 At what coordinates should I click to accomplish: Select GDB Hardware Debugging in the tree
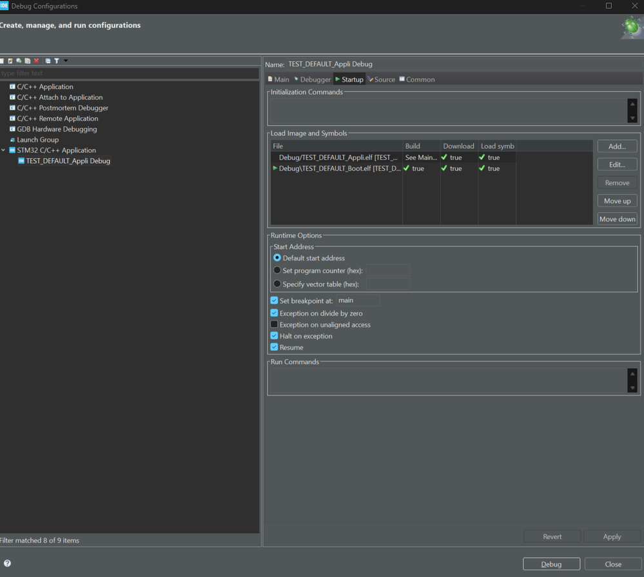point(57,129)
